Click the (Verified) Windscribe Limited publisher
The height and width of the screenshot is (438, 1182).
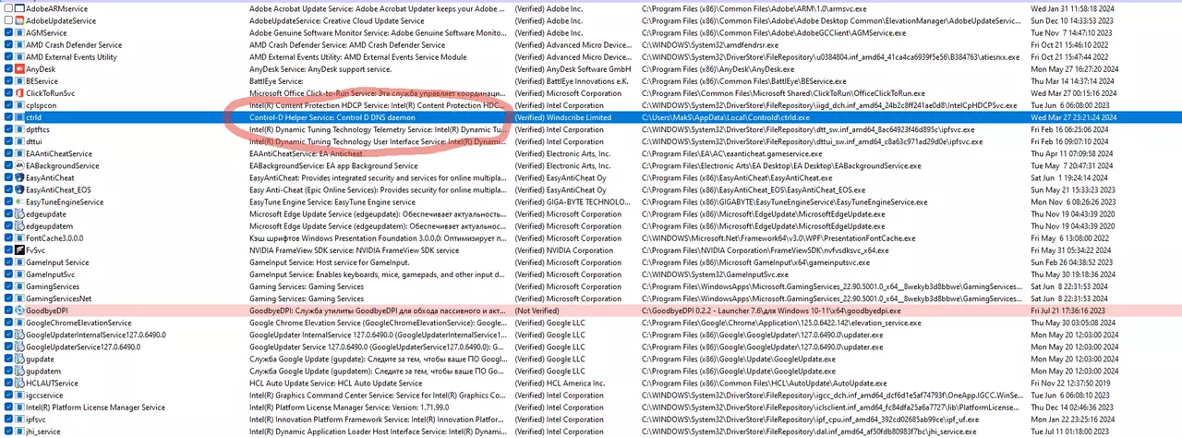point(563,117)
